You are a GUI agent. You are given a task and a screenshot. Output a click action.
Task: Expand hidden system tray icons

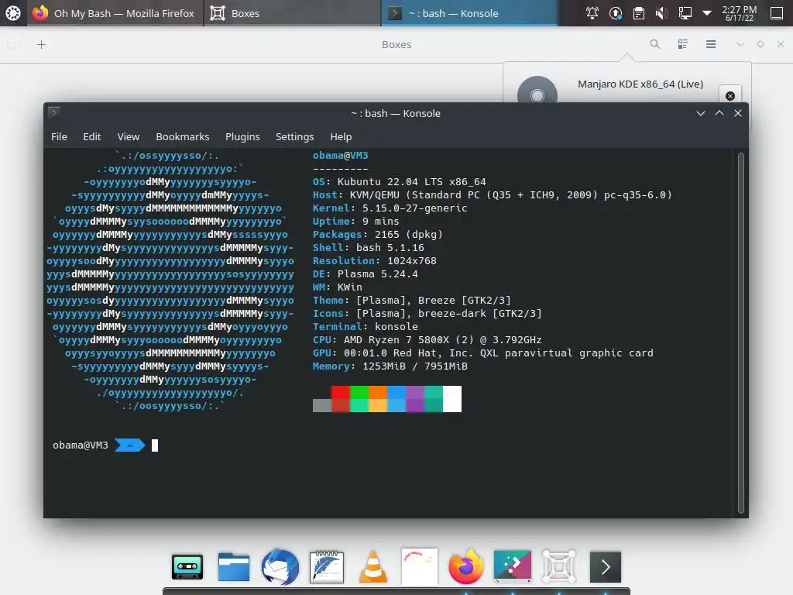click(707, 13)
